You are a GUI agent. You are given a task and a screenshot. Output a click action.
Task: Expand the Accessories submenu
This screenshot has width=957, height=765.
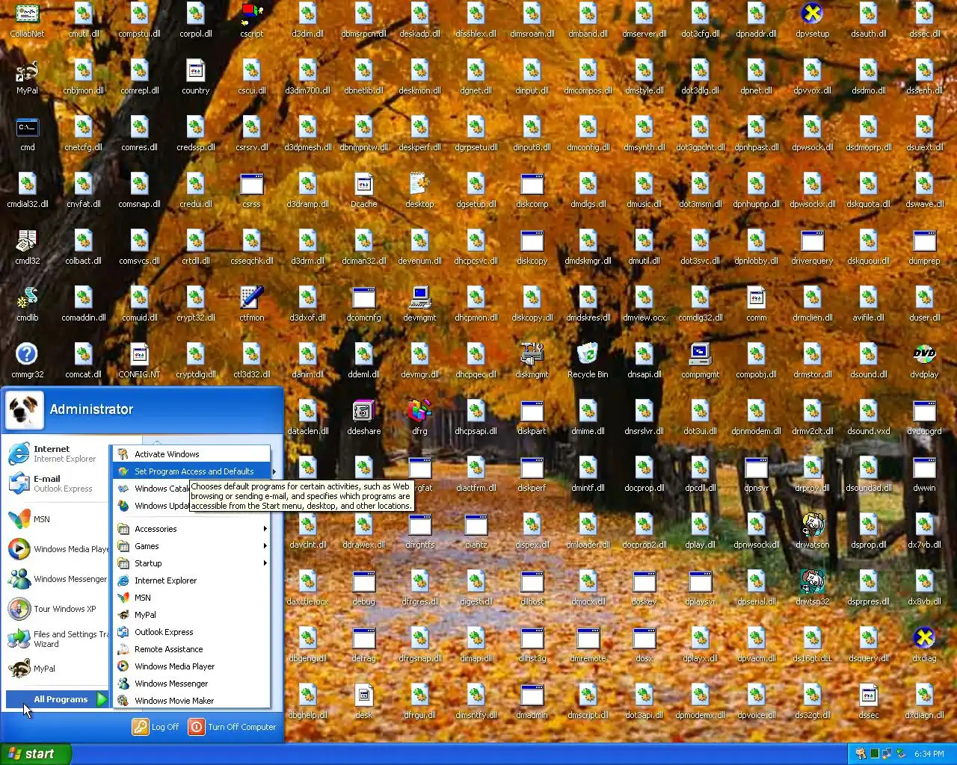click(191, 529)
